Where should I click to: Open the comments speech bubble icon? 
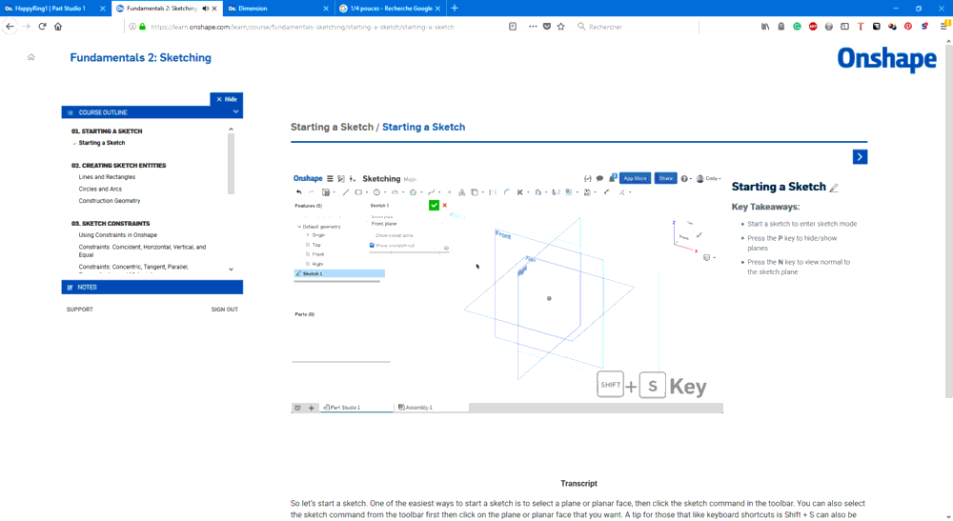click(599, 178)
